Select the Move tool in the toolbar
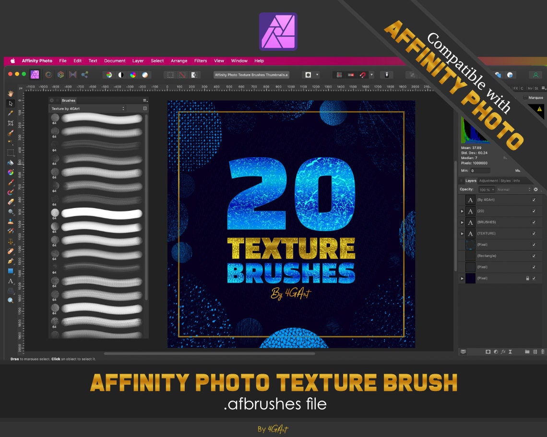This screenshot has width=547, height=437. [x=11, y=103]
